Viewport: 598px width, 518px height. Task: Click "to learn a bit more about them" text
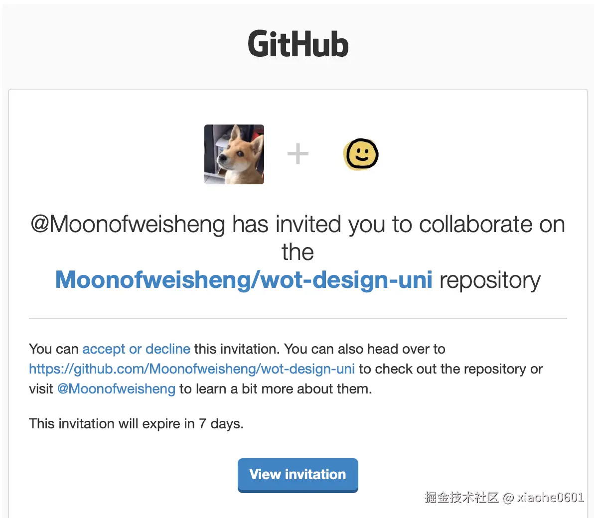[276, 389]
